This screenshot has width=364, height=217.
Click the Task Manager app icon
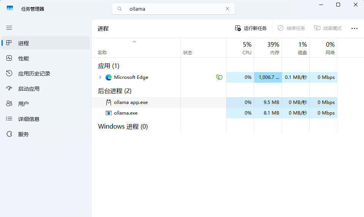10,8
